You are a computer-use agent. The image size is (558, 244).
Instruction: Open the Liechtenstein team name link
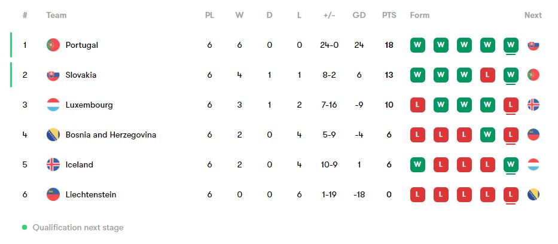coord(91,194)
